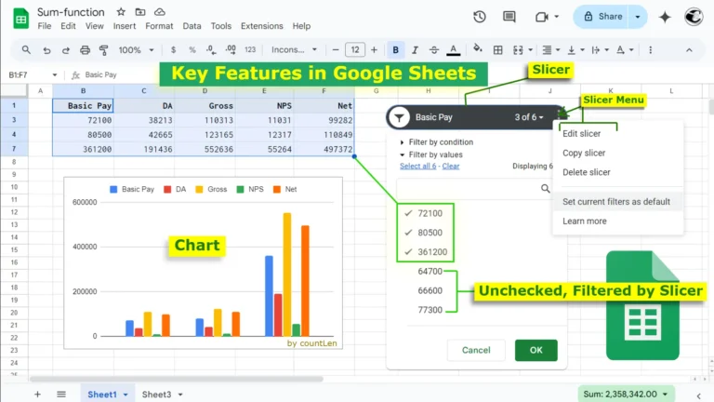Open more toolbar options (three dots)
This screenshot has height=402, width=714.
(x=650, y=50)
